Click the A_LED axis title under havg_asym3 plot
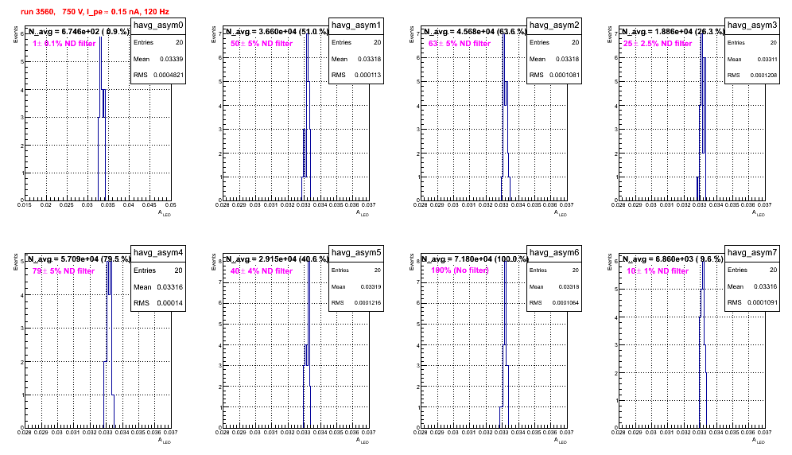The width and height of the screenshot is (792, 455). [x=759, y=213]
